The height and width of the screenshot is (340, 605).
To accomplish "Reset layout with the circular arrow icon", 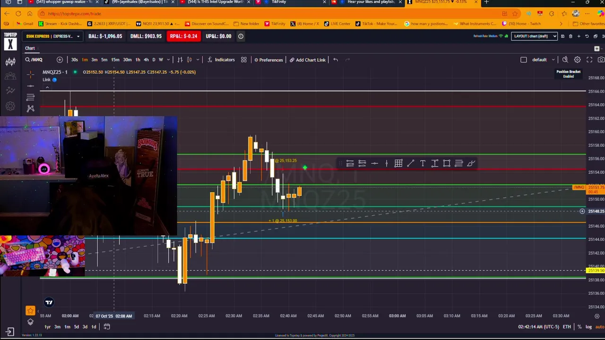I will tap(587, 36).
